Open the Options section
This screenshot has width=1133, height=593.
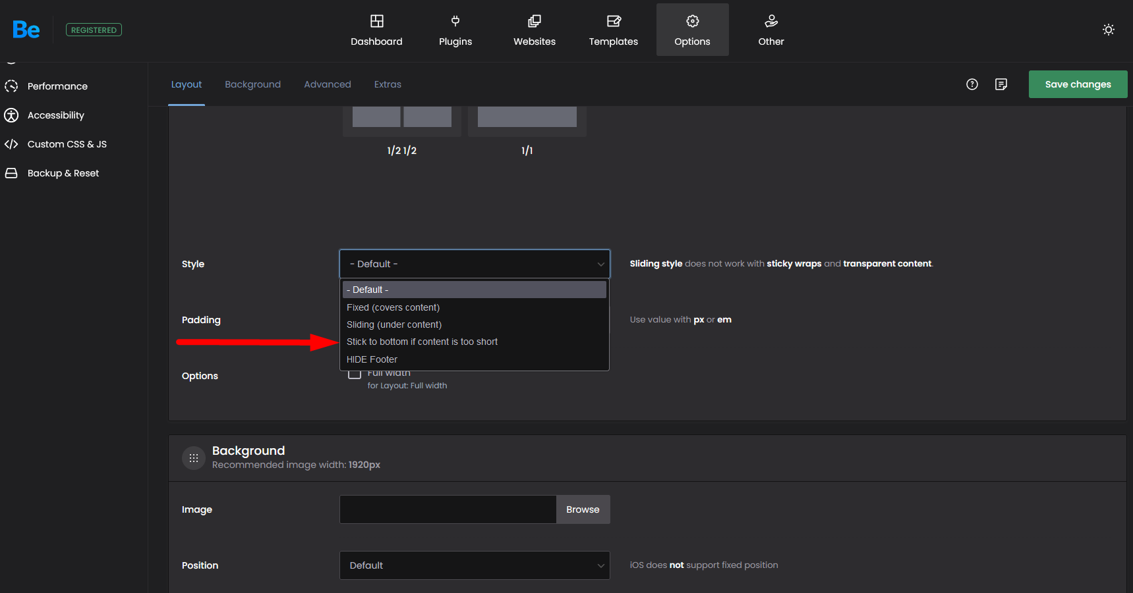[x=693, y=30]
